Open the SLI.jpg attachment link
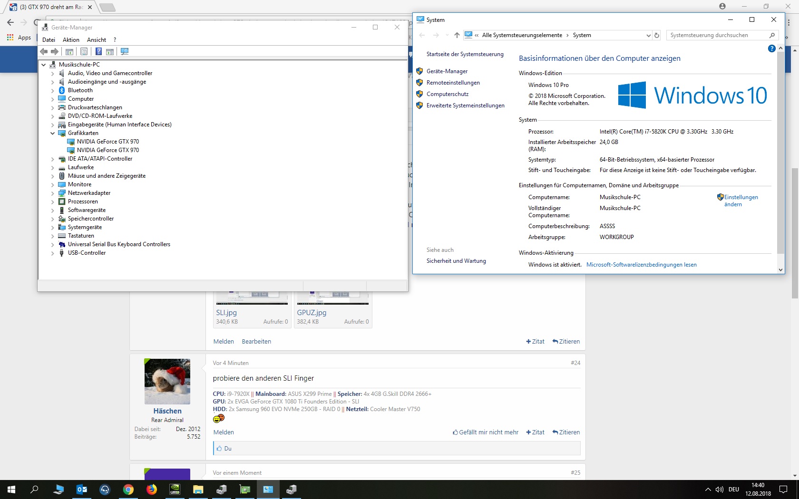Viewport: 799px width, 499px height. [x=226, y=313]
